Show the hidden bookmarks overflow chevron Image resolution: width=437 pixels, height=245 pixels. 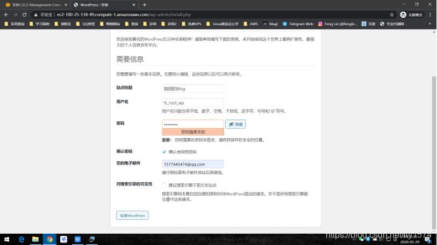(430, 24)
